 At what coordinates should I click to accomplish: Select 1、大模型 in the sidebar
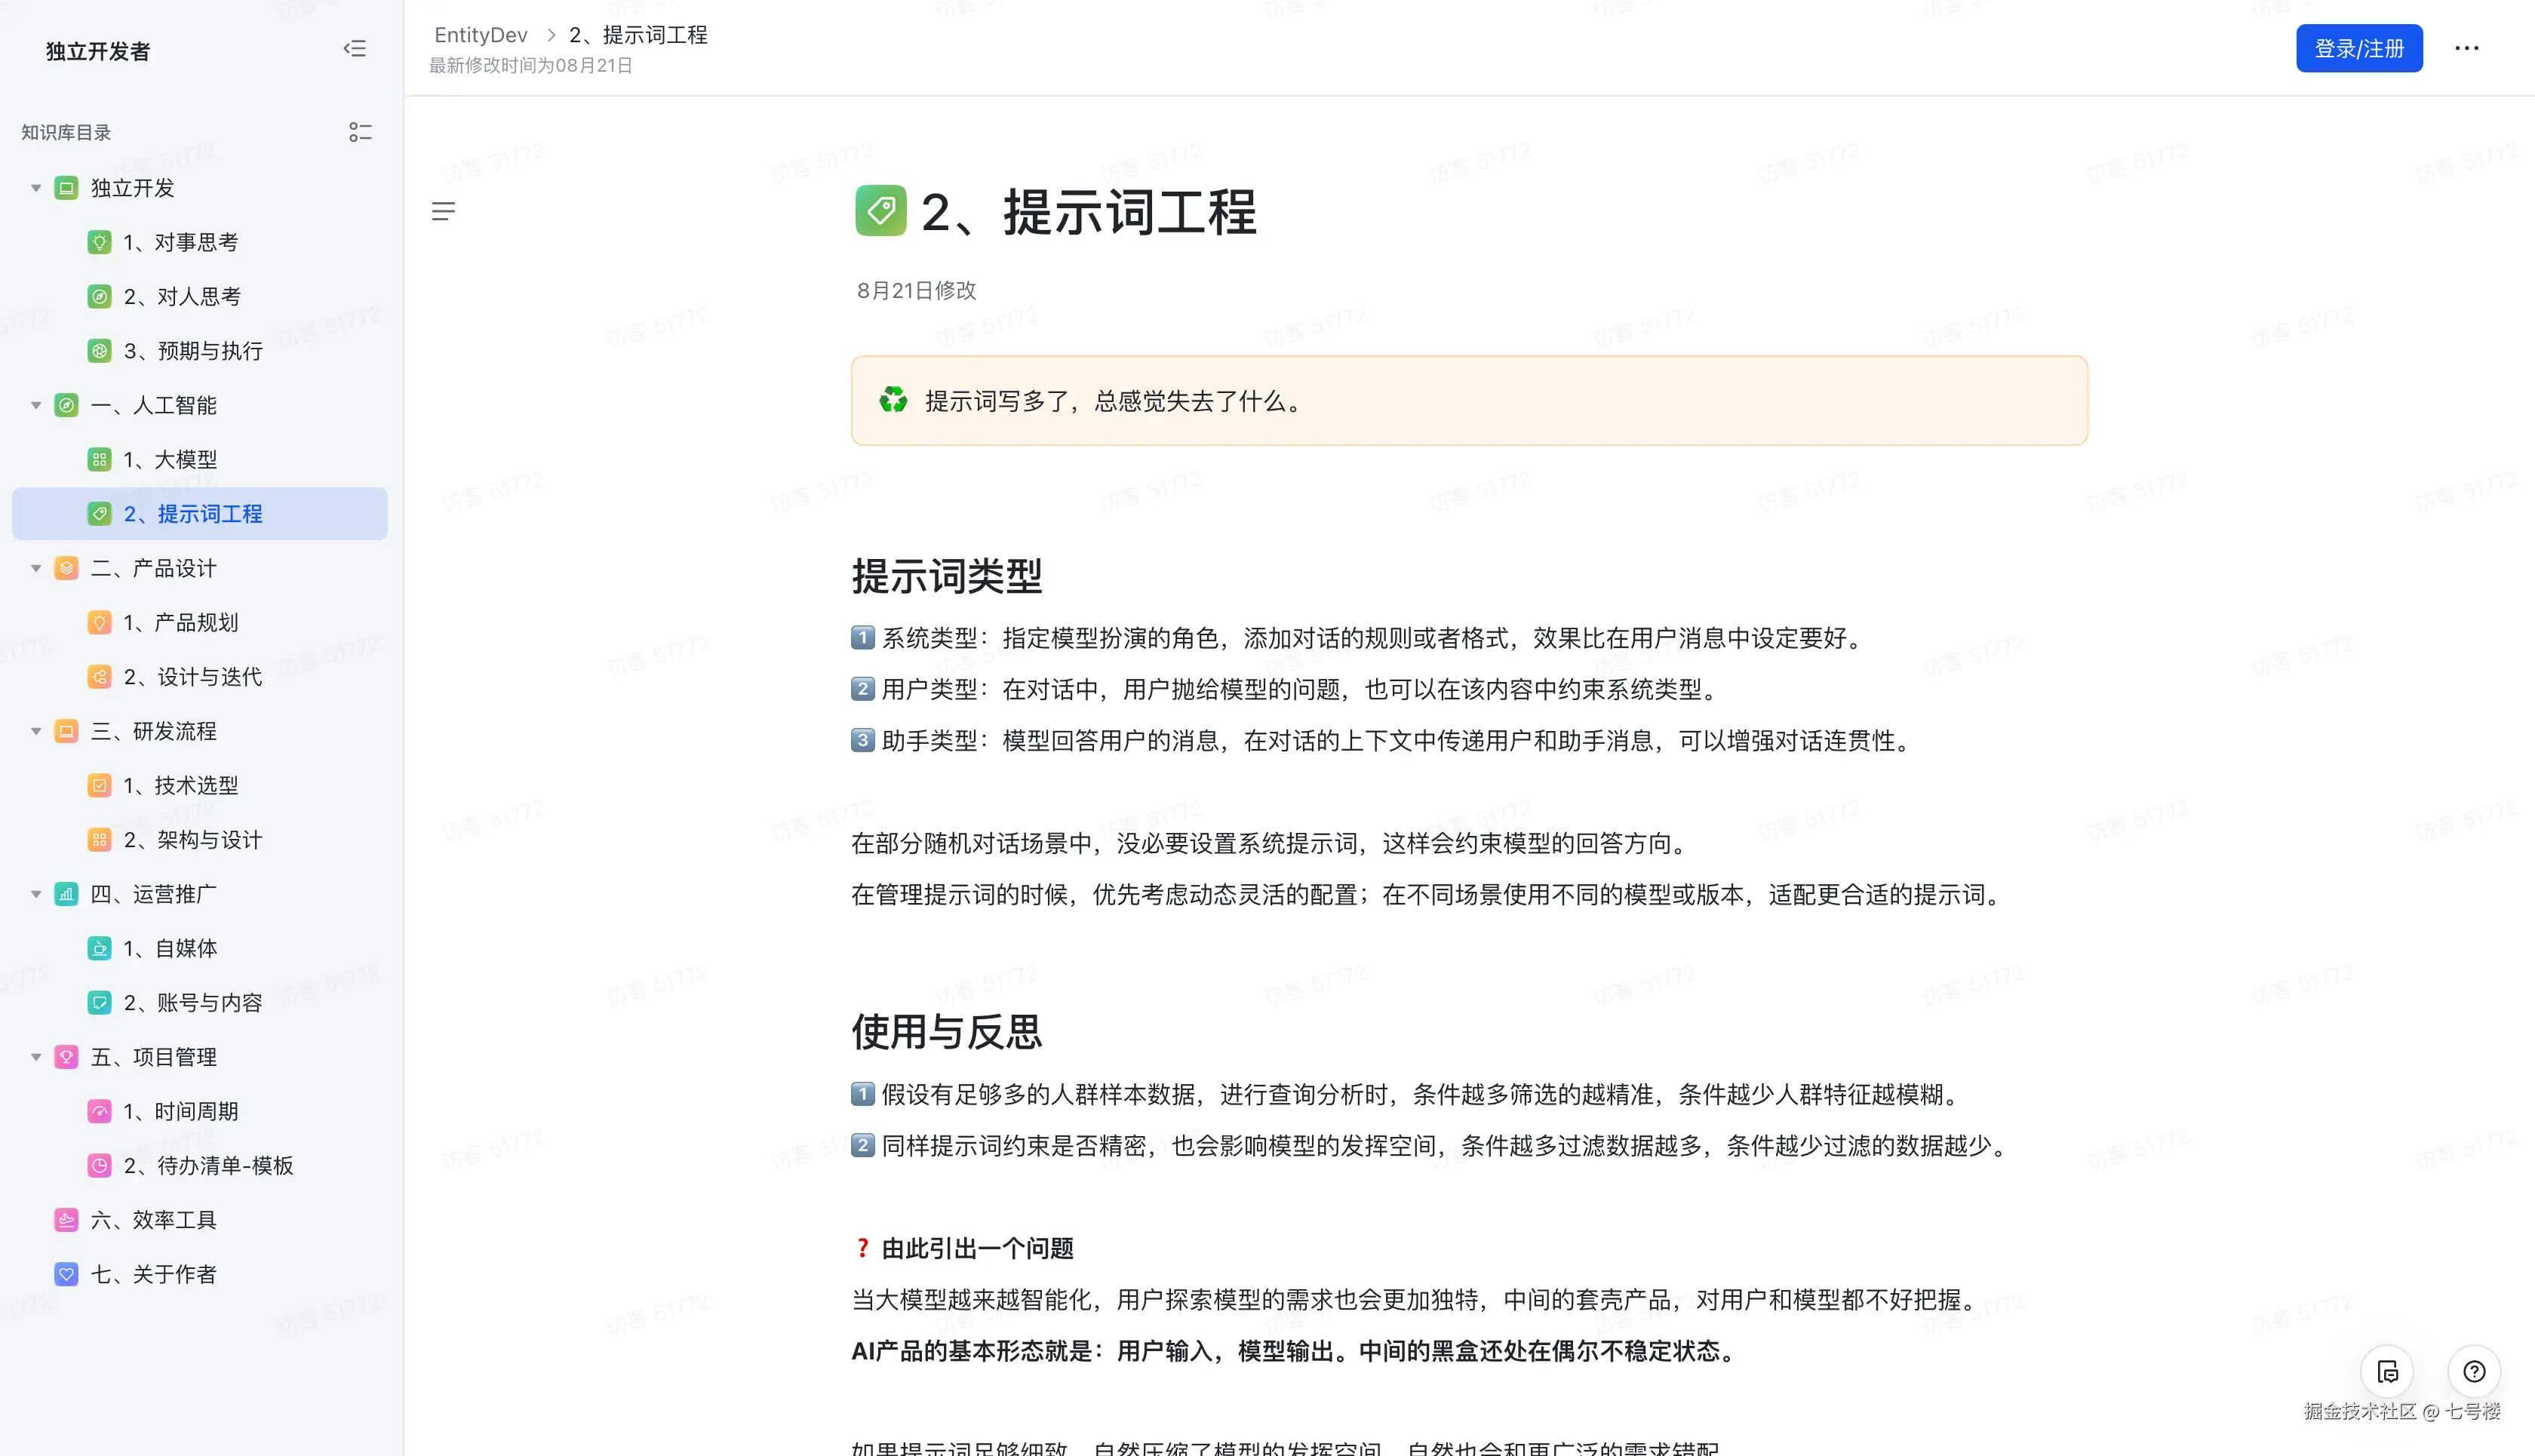pos(180,459)
